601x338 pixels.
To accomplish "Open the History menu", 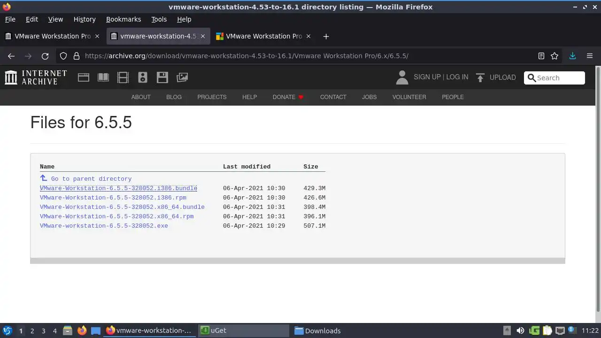I will pos(85,19).
